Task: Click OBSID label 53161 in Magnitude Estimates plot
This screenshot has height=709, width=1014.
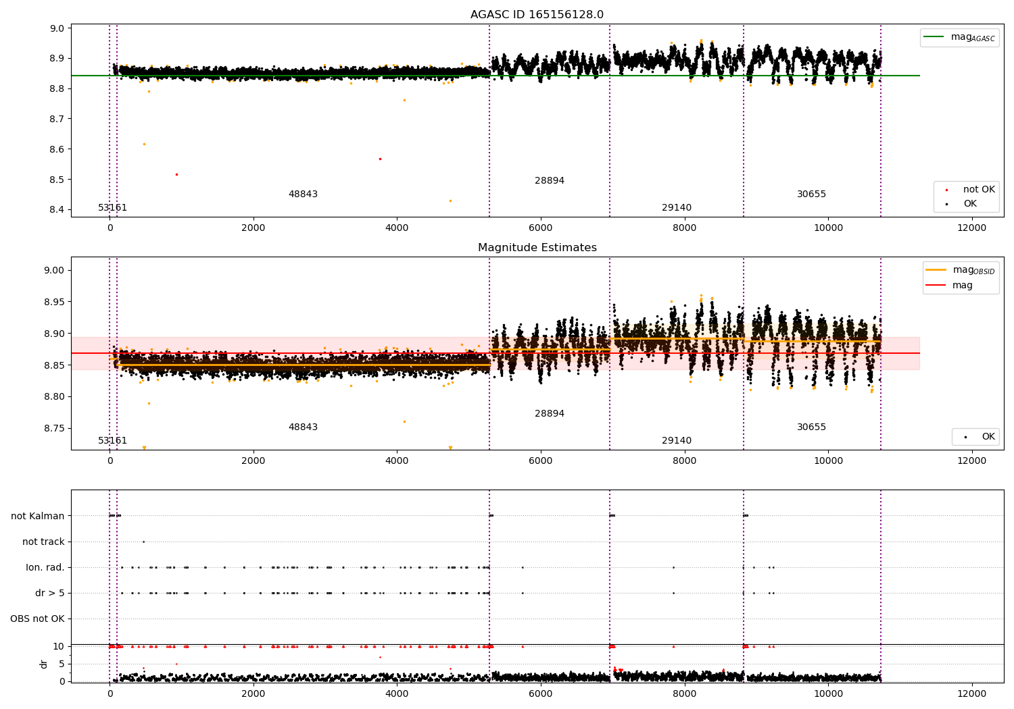Action: click(x=112, y=441)
